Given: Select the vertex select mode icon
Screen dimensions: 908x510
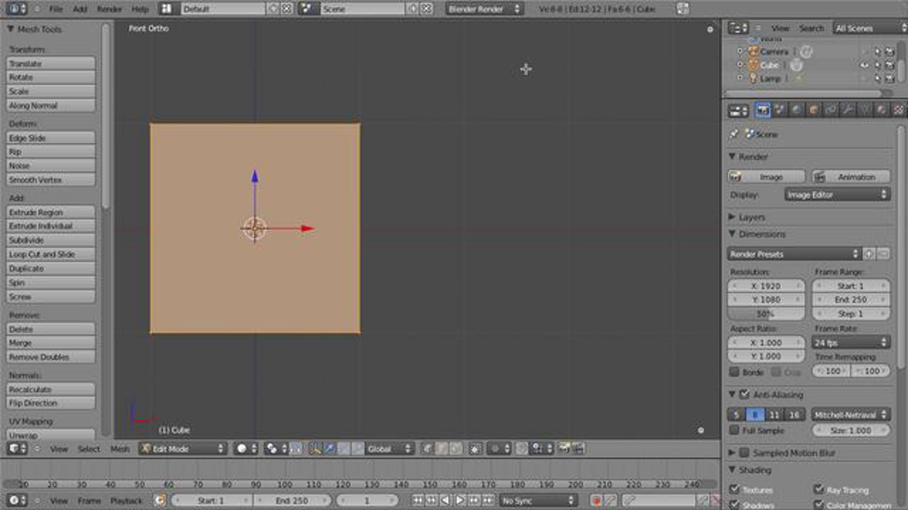Looking at the screenshot, I should pos(427,449).
